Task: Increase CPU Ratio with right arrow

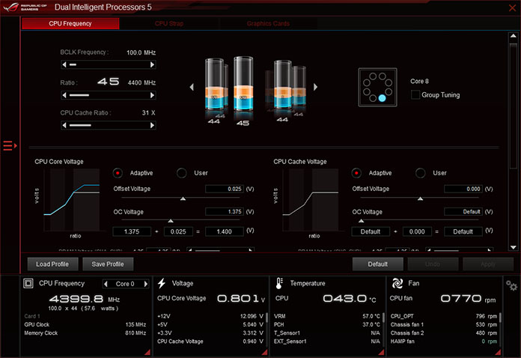Action: (152, 95)
